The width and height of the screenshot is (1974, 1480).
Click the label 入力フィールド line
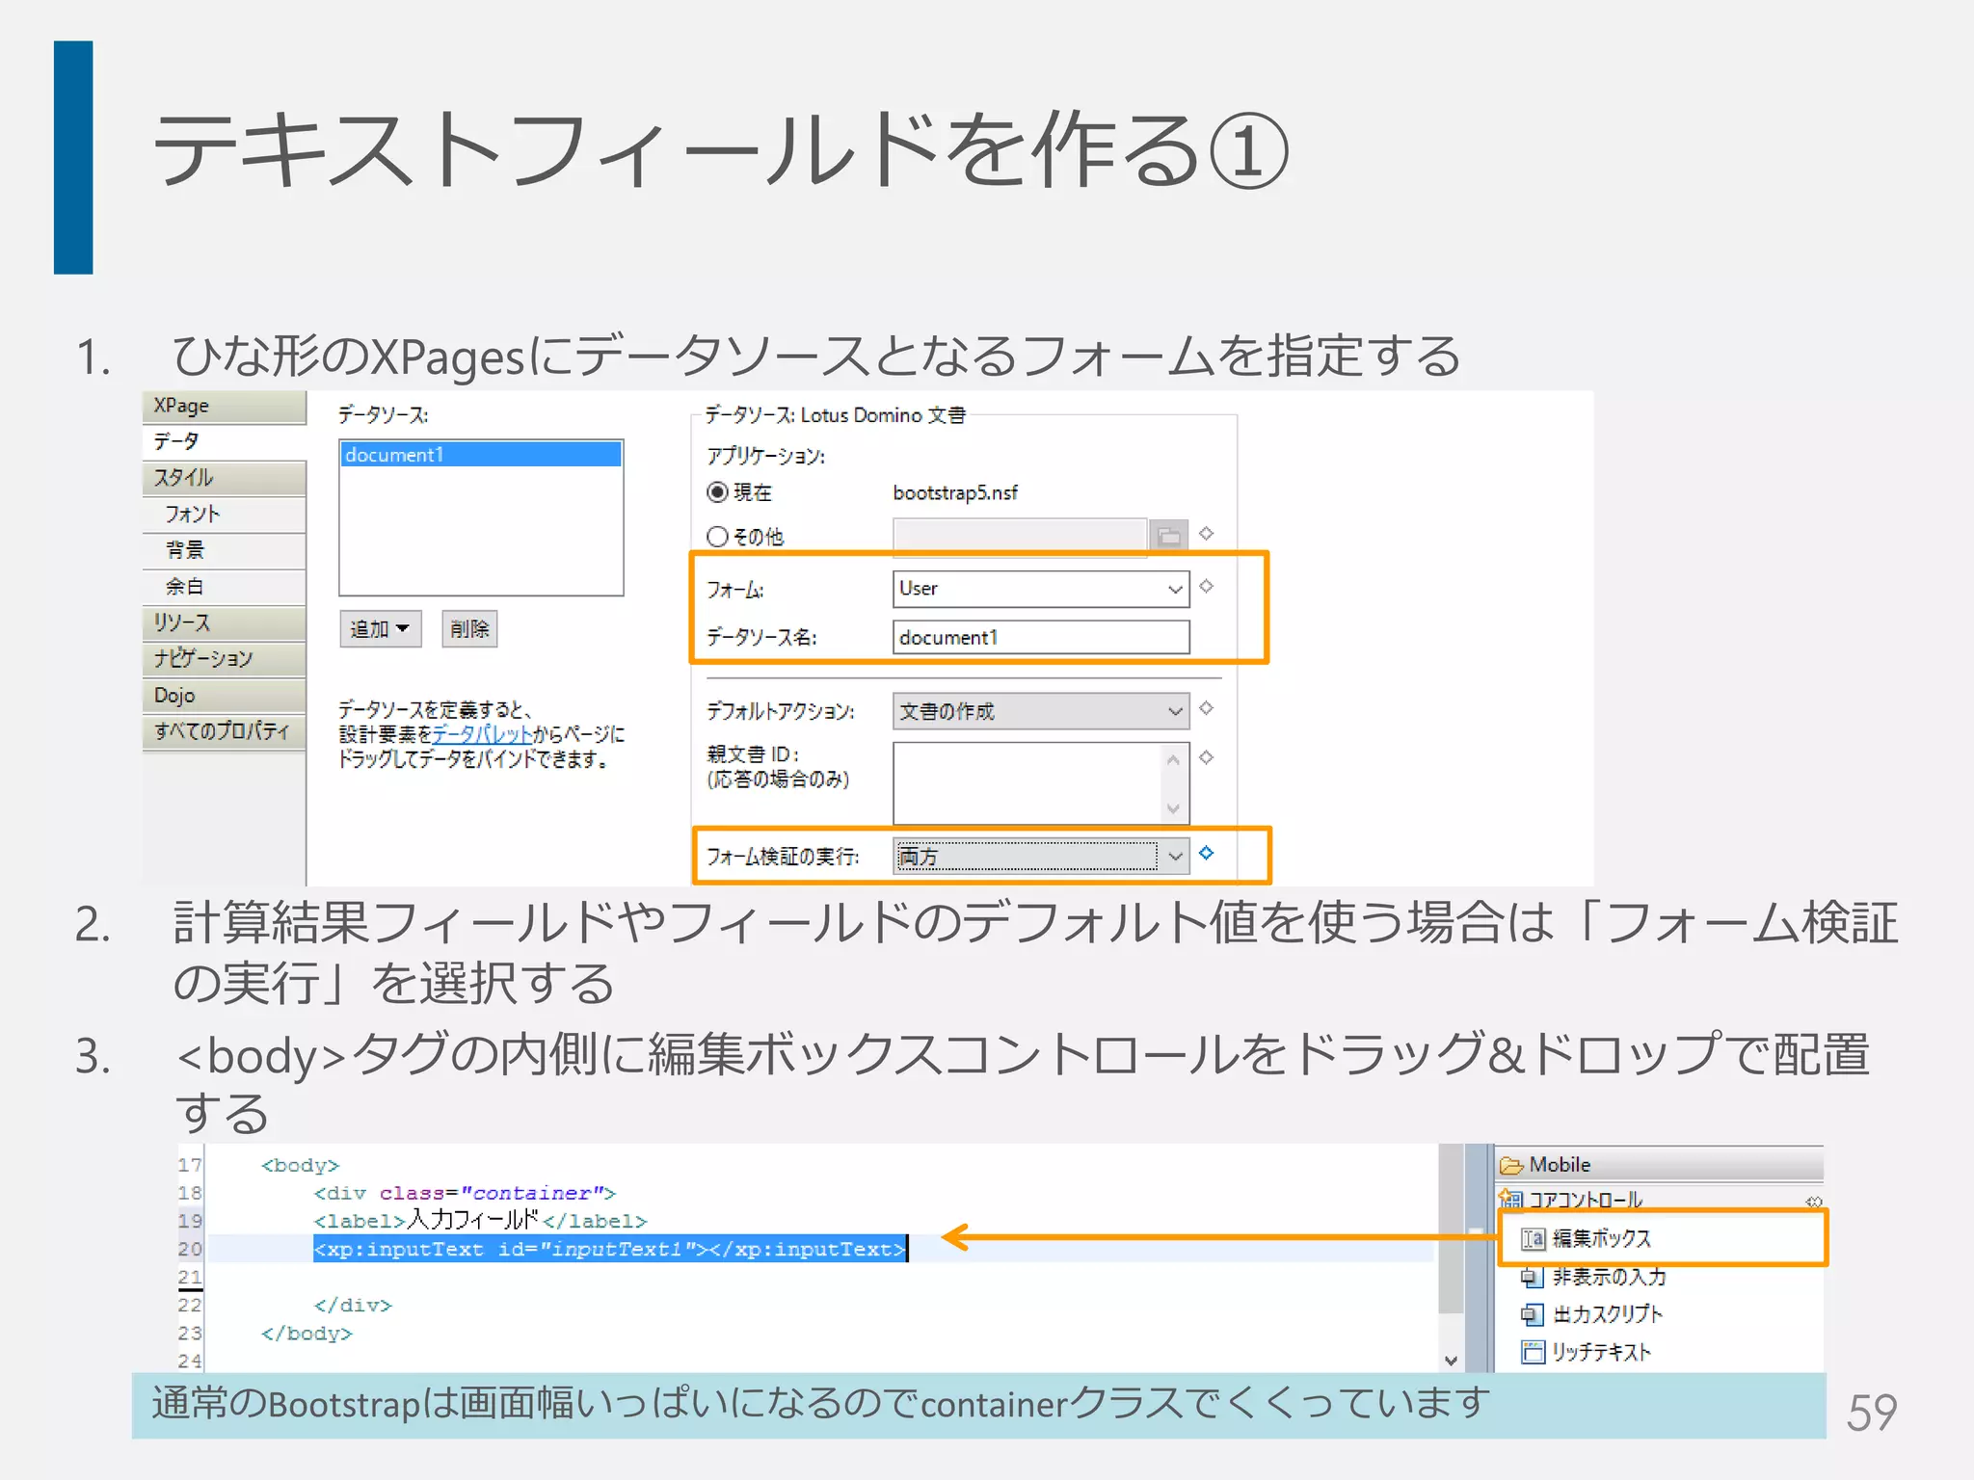480,1221
